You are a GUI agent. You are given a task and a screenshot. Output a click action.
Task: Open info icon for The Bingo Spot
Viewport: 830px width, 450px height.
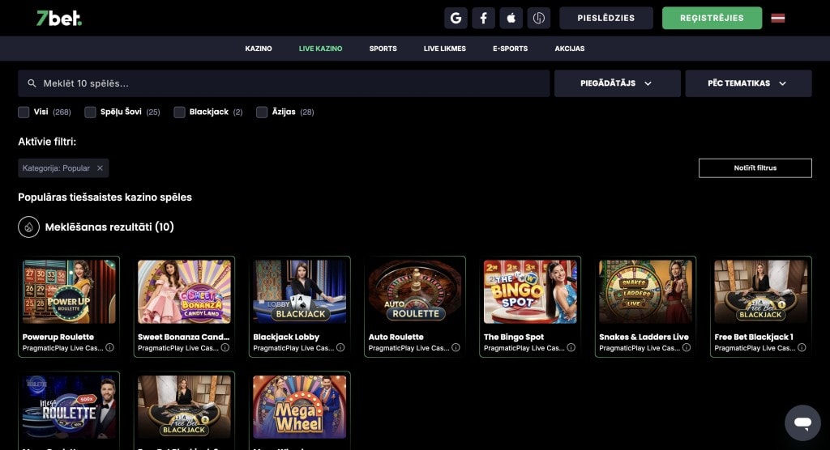pos(571,347)
